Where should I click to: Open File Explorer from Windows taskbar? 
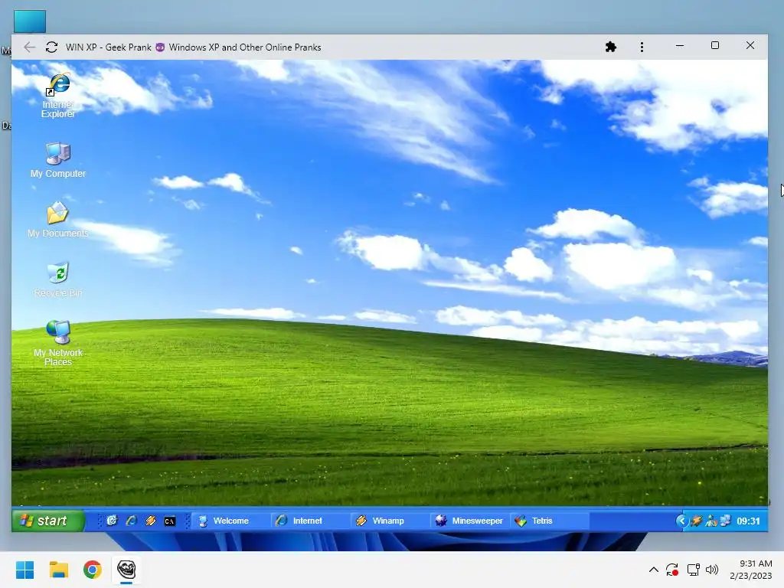tap(58, 570)
